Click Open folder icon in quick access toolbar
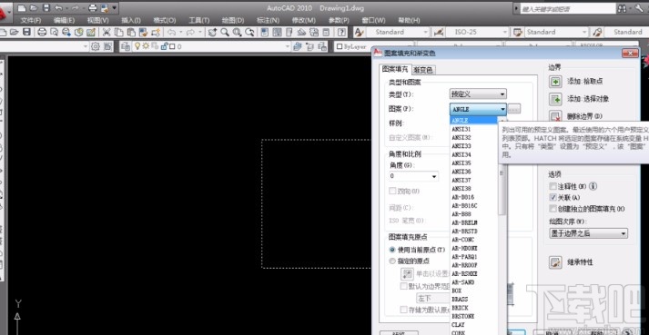The height and width of the screenshot is (335, 649). click(34, 8)
